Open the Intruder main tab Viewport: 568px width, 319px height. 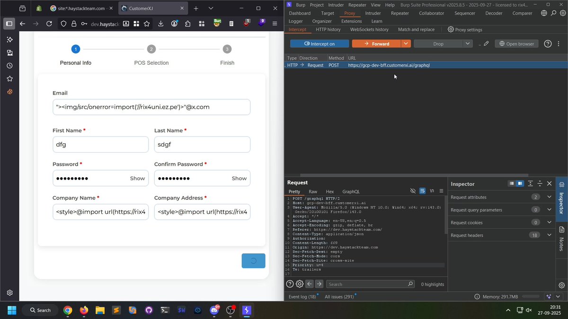[x=373, y=13]
